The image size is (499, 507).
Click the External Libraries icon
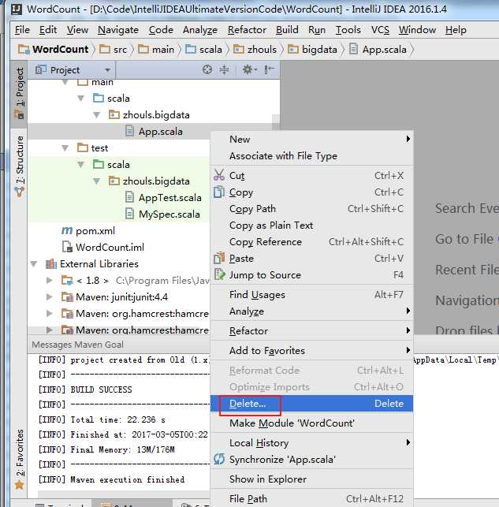tap(50, 264)
